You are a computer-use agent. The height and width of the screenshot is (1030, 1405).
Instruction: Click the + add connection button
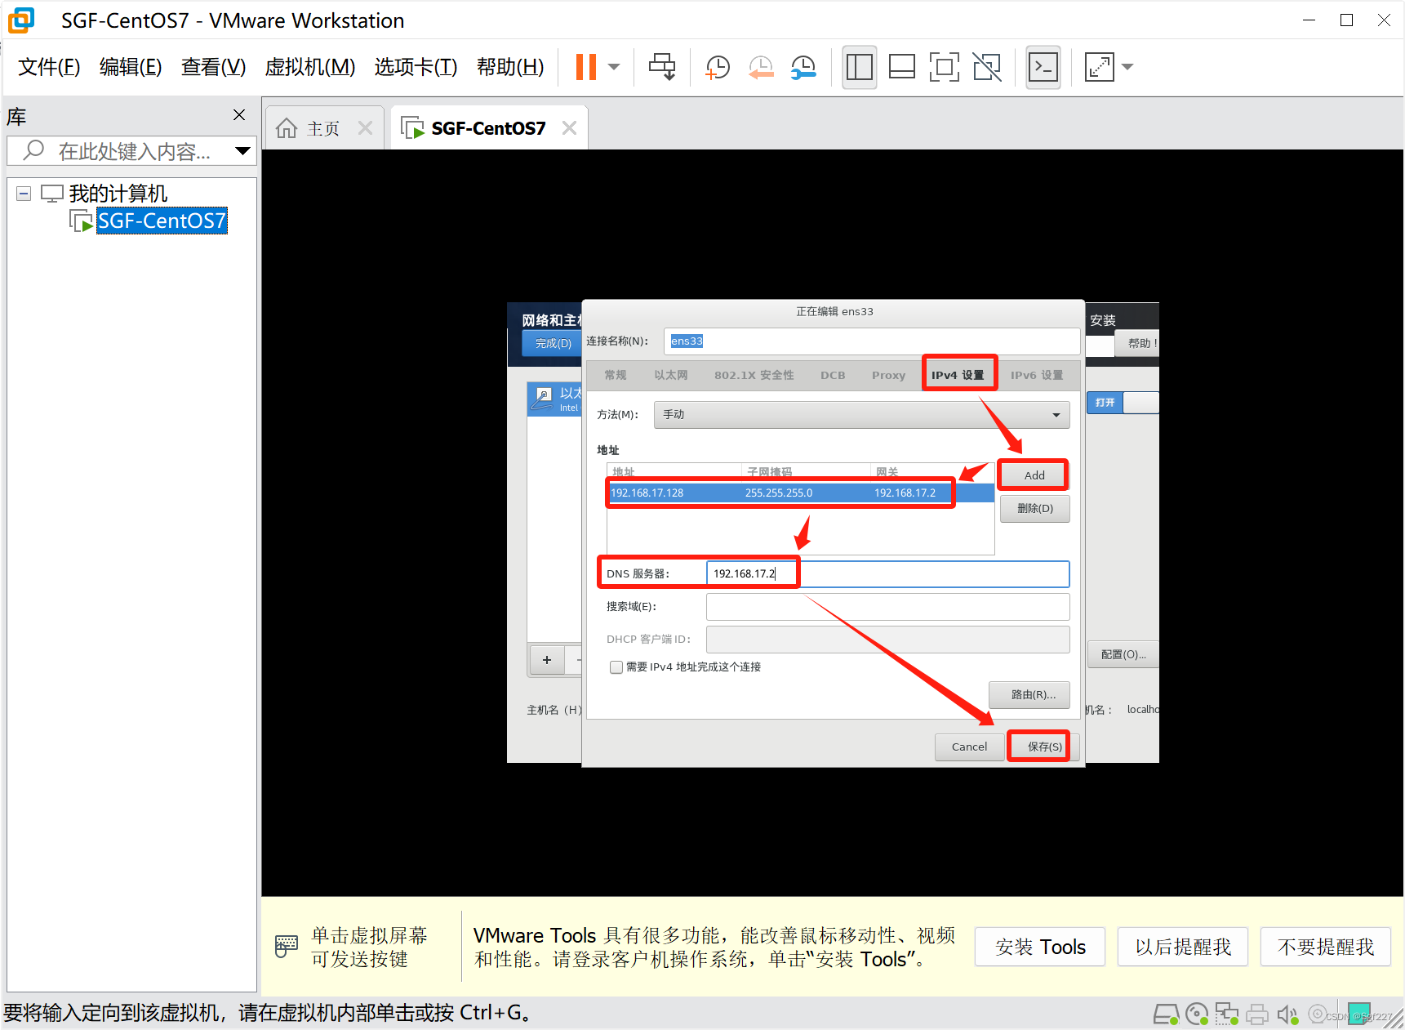pos(547,660)
